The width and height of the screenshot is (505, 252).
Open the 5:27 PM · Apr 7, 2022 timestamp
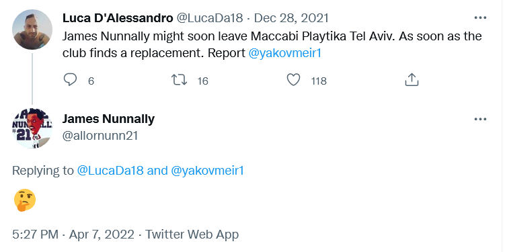pyautogui.click(x=73, y=235)
